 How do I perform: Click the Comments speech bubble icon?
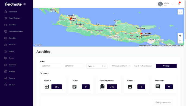point(158,87)
